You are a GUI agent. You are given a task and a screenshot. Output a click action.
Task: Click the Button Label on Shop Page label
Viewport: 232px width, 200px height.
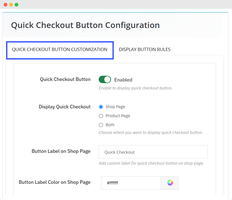[x=61, y=151]
